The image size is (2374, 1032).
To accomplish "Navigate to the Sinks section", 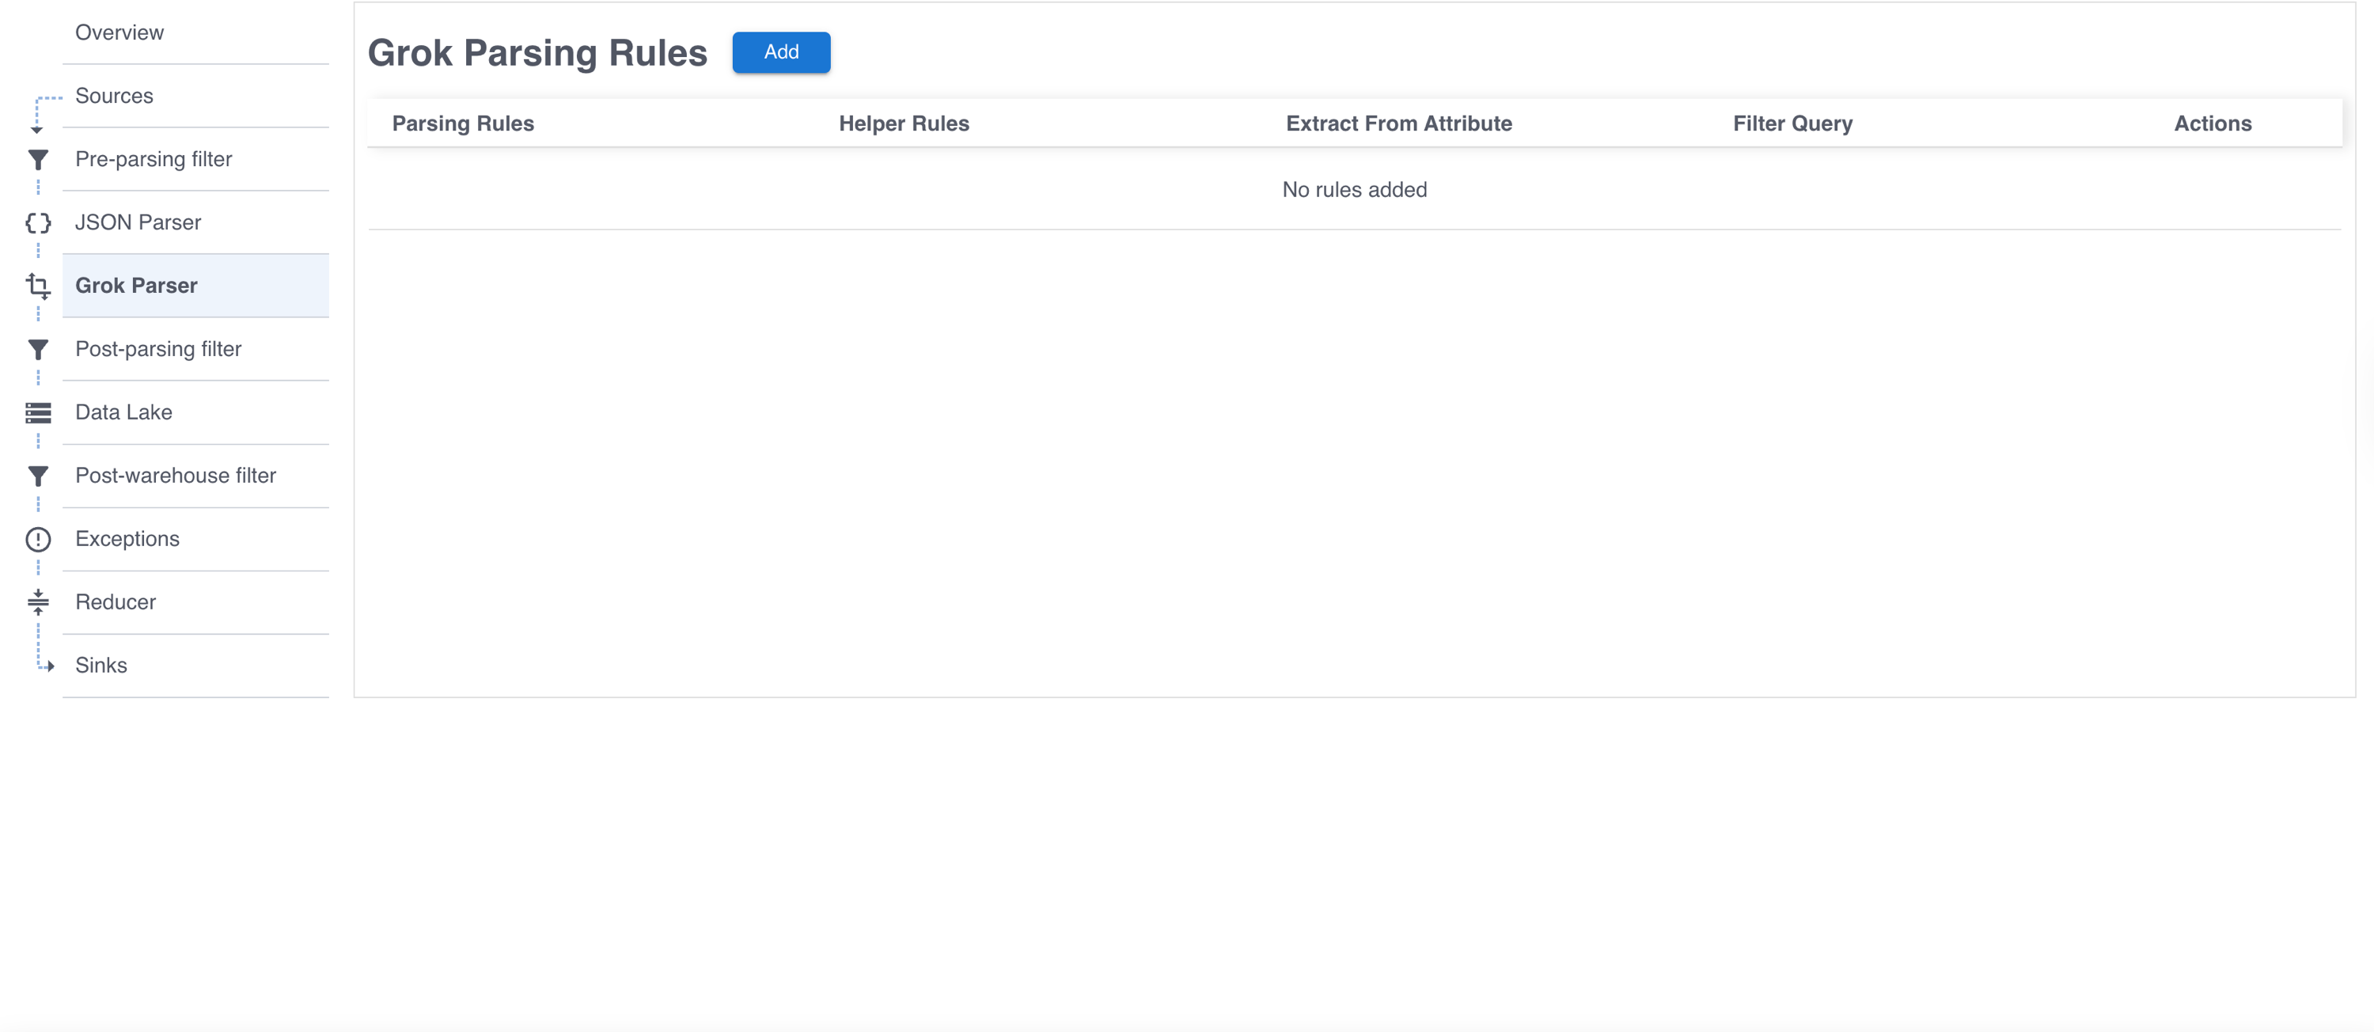I will click(101, 666).
